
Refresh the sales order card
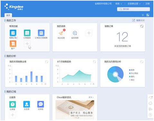tap(142, 26)
